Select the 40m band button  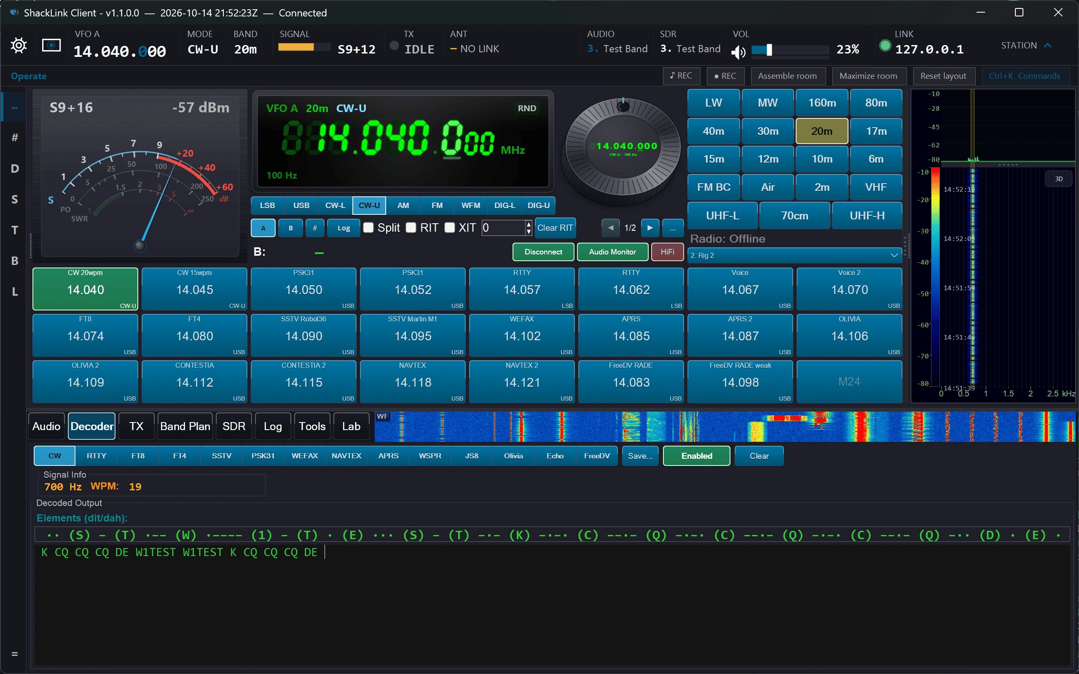point(714,131)
